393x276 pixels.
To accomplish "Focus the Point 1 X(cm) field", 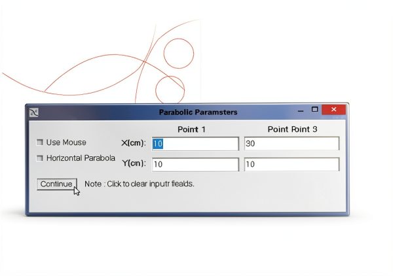I will click(195, 144).
